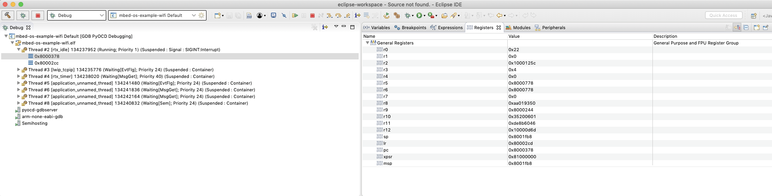The height and width of the screenshot is (196, 772).
Task: Switch to the Peripherals tab
Action: (550, 28)
